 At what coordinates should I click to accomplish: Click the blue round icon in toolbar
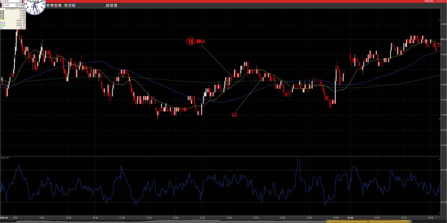pyautogui.click(x=111, y=5)
